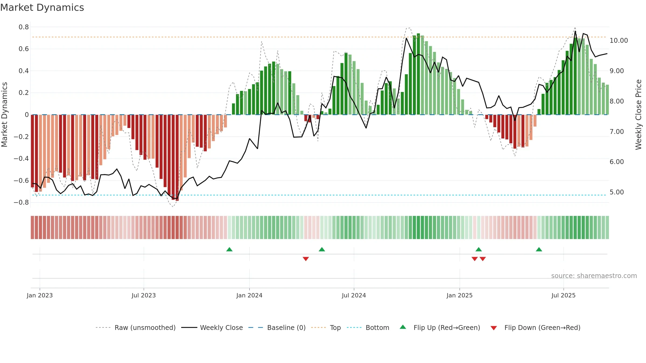Select the flip-up marker before Jul 2024
This screenshot has height=363, width=646.
(322, 249)
